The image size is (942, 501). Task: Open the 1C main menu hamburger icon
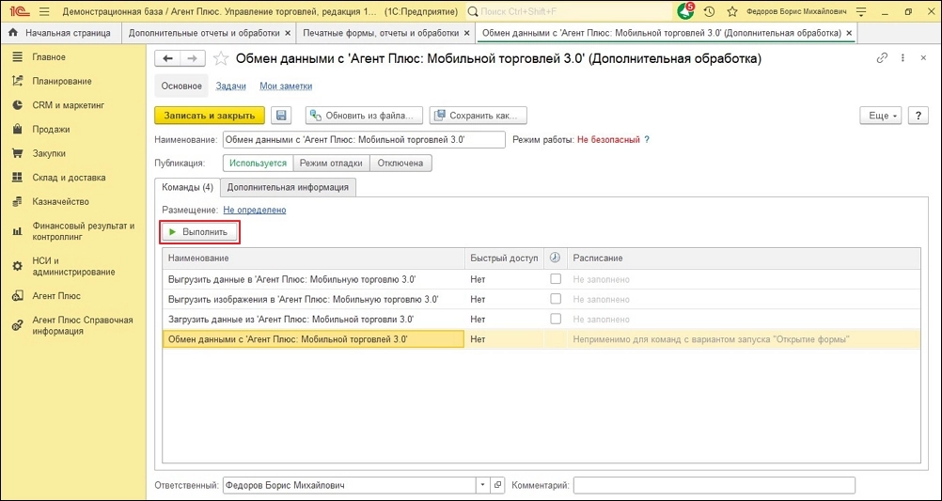point(44,11)
